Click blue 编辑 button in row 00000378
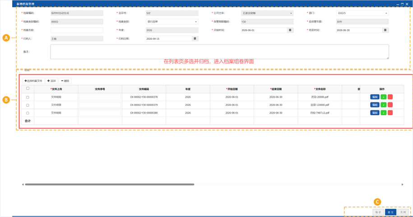 [375, 97]
